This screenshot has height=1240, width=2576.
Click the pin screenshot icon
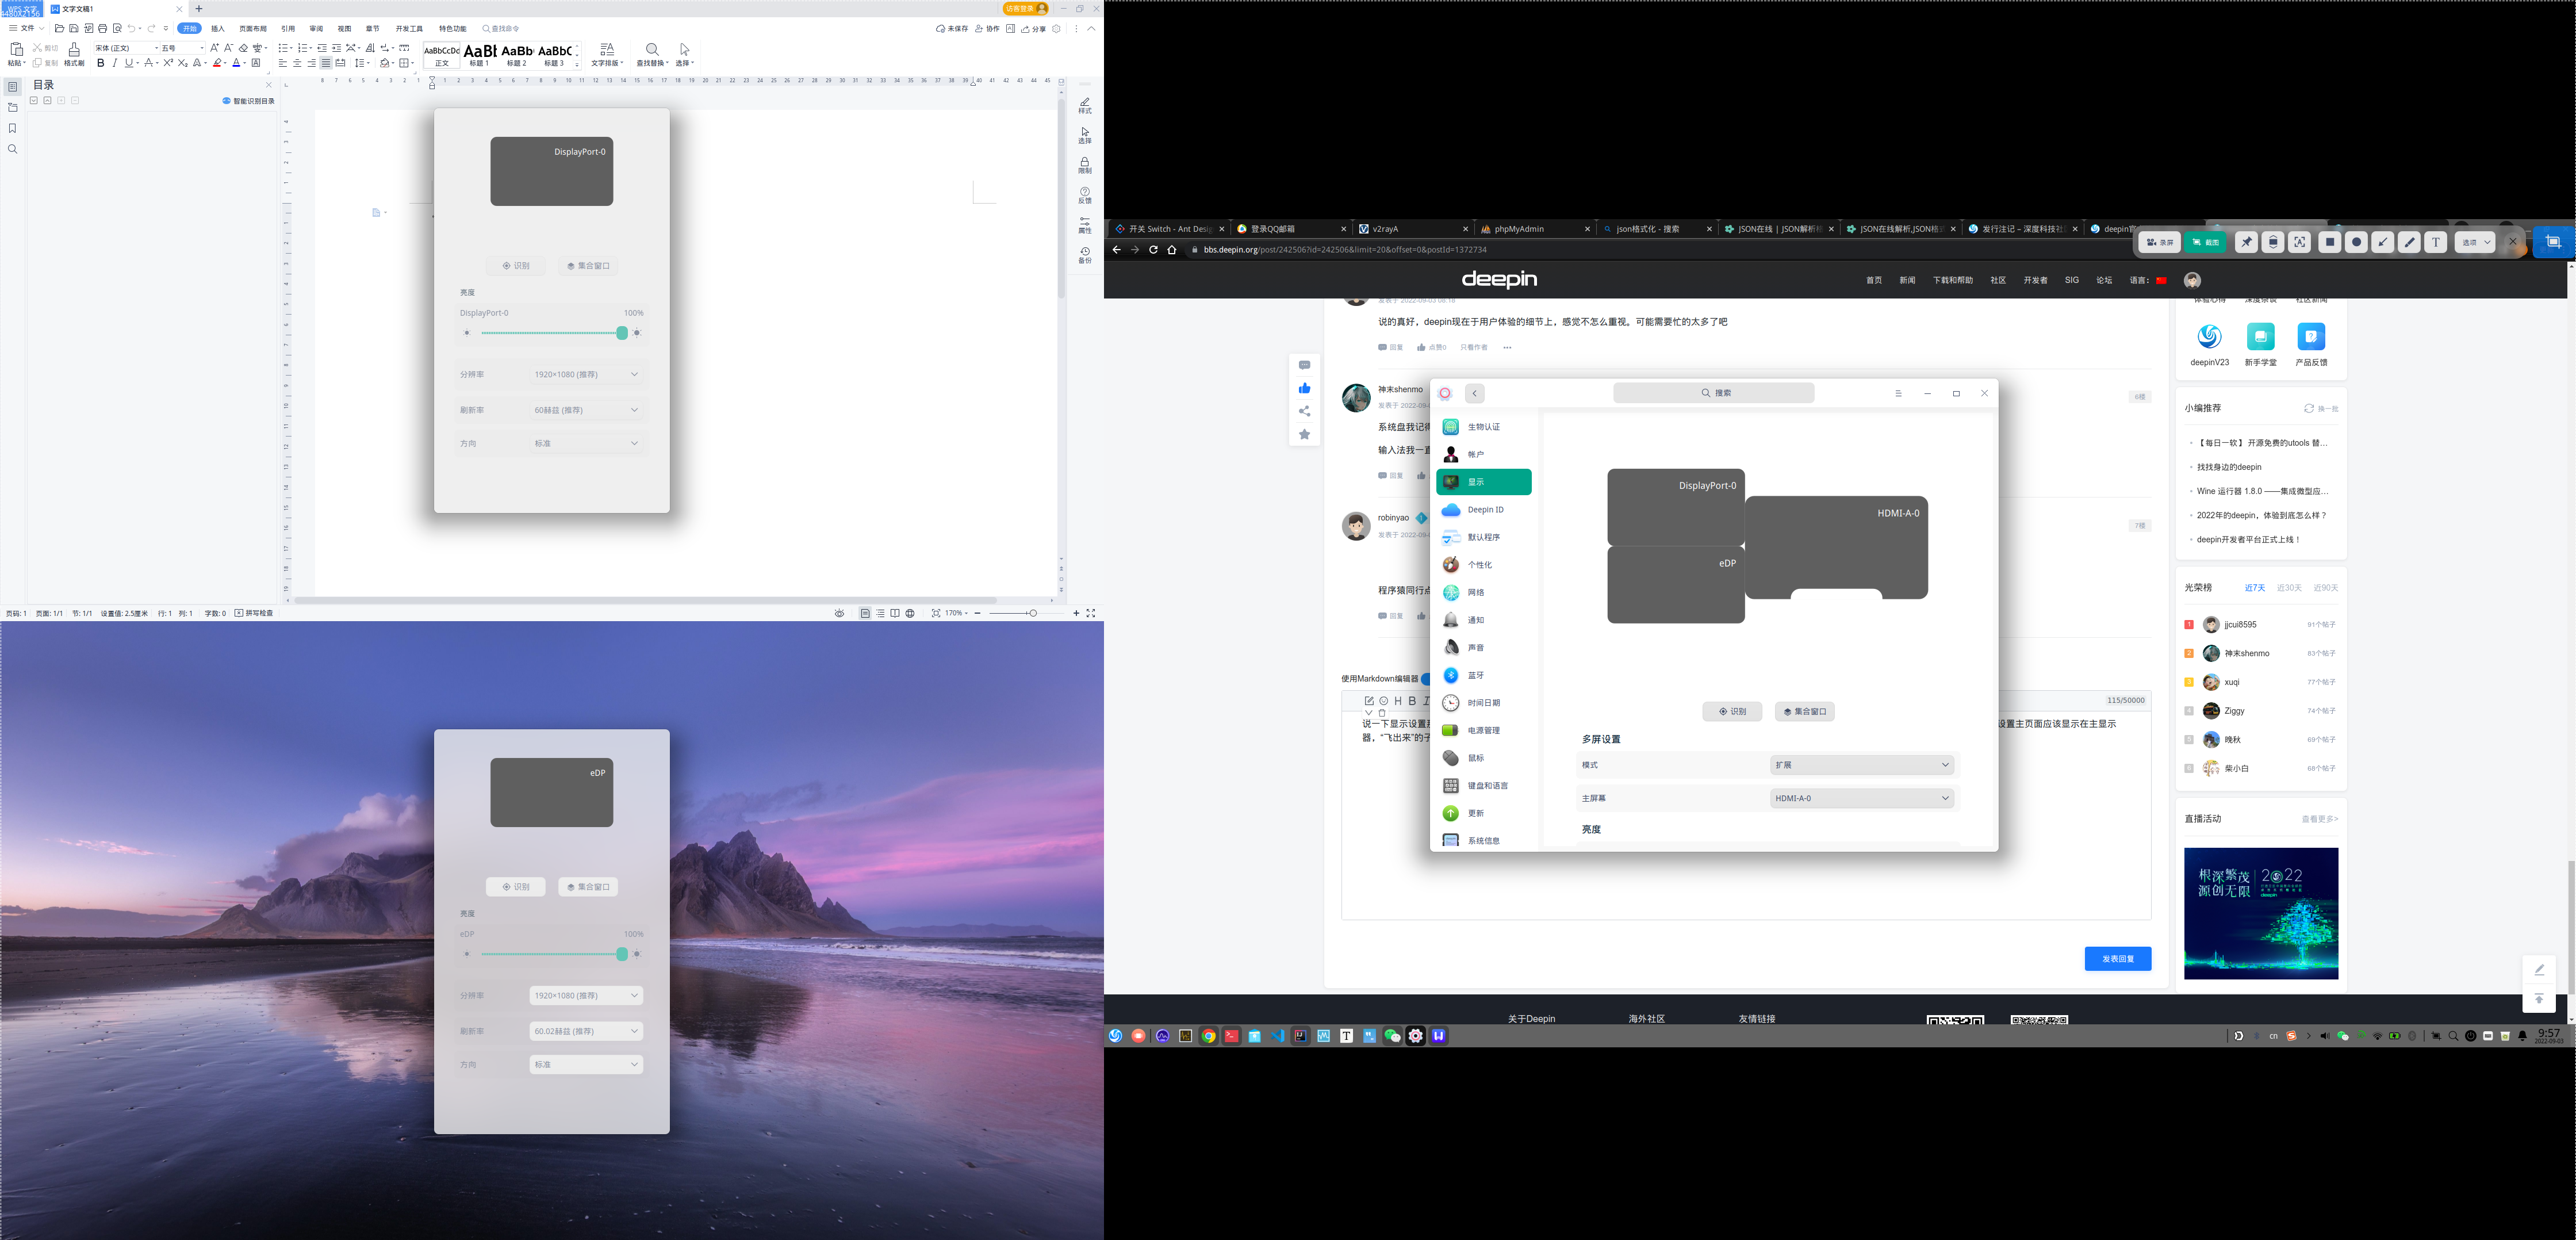click(2247, 242)
